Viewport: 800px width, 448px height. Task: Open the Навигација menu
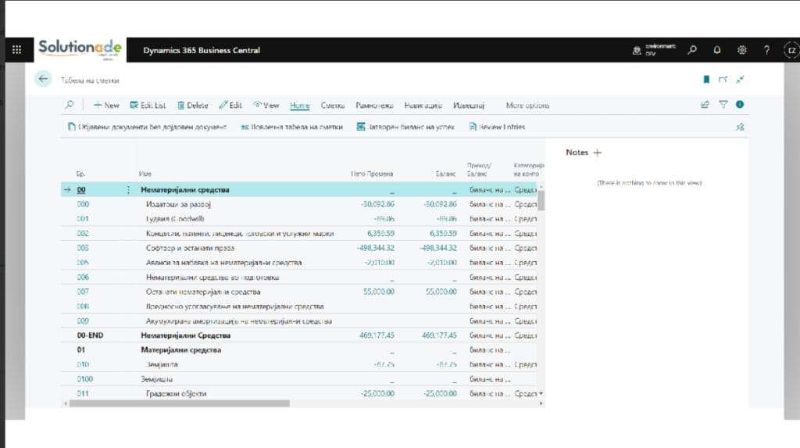coord(423,106)
